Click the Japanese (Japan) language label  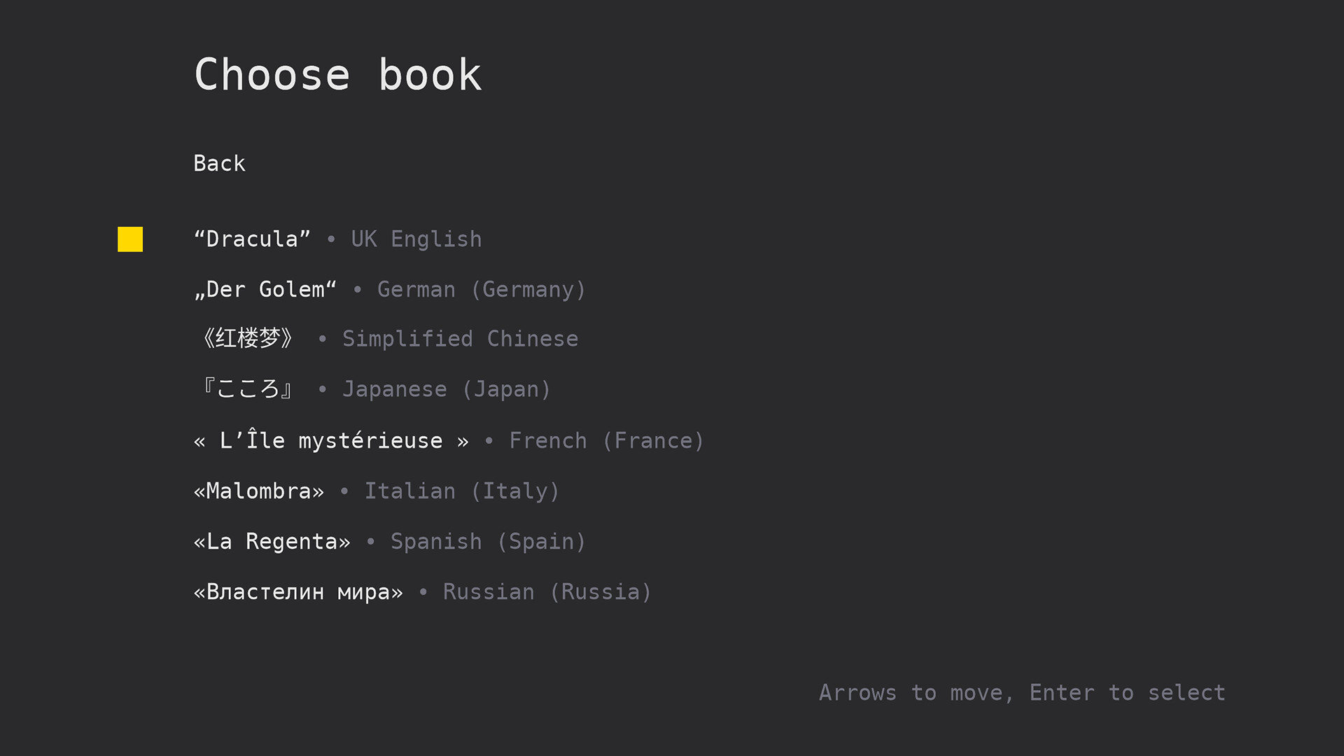click(x=446, y=389)
